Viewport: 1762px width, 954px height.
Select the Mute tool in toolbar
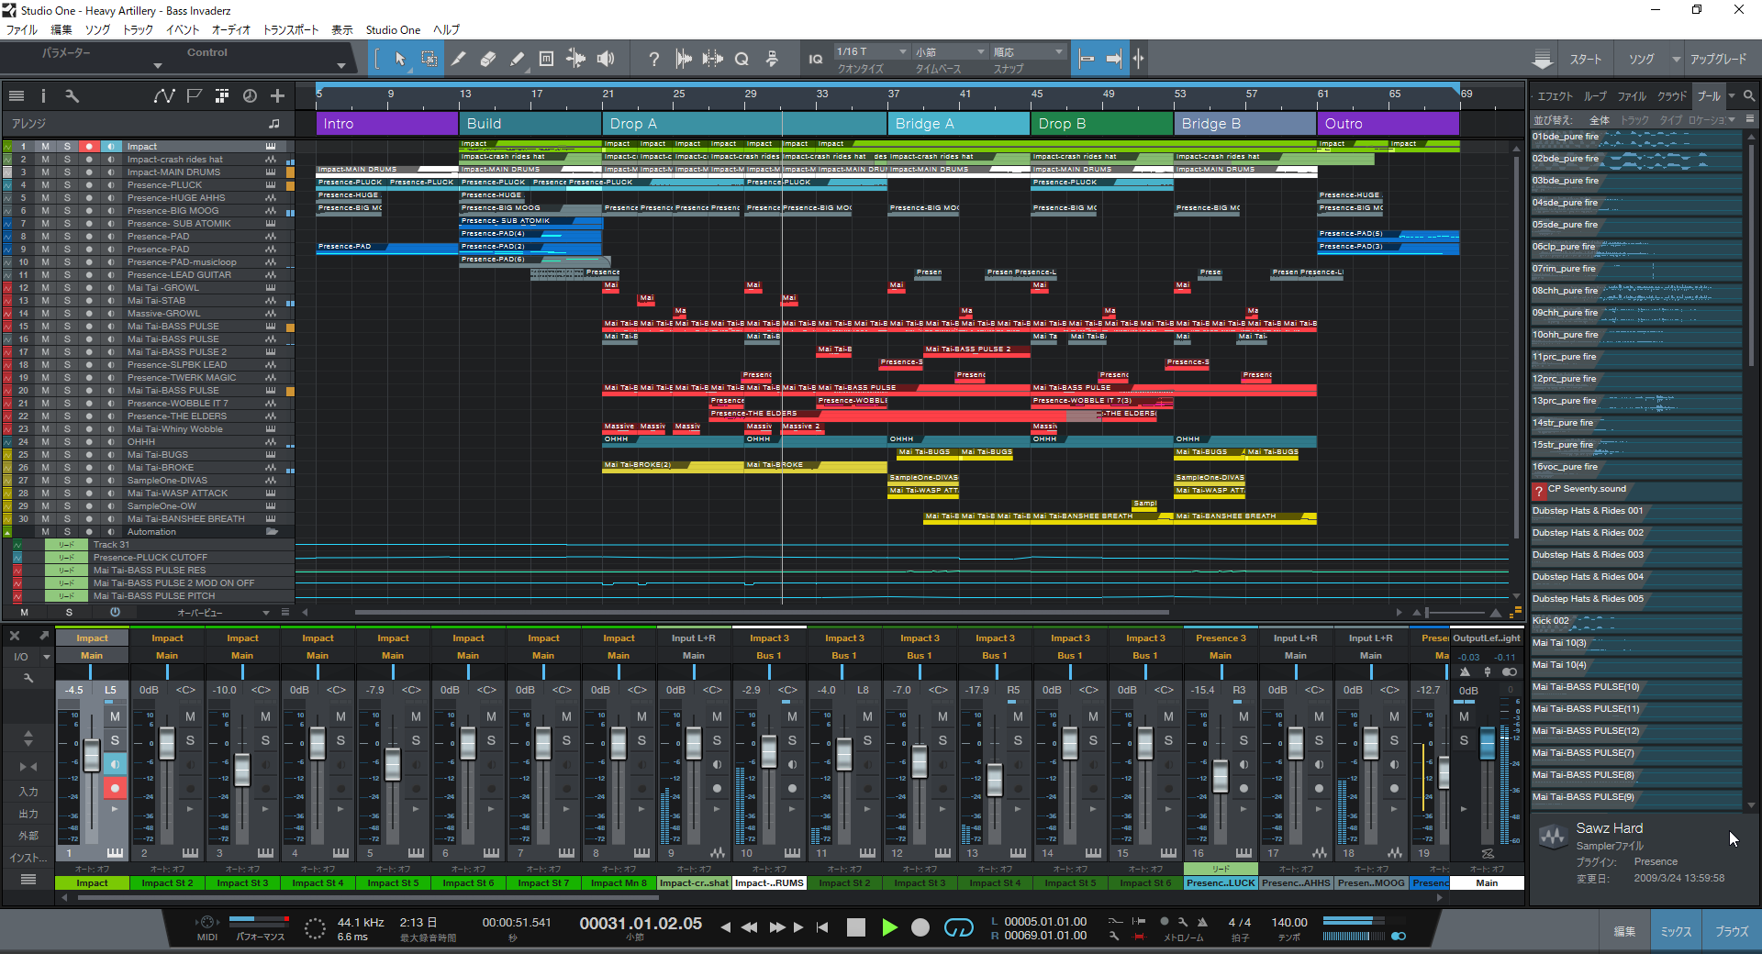[x=547, y=59]
